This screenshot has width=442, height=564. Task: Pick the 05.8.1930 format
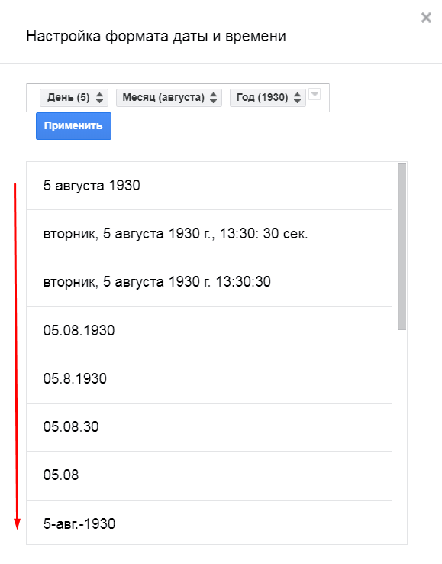click(209, 379)
